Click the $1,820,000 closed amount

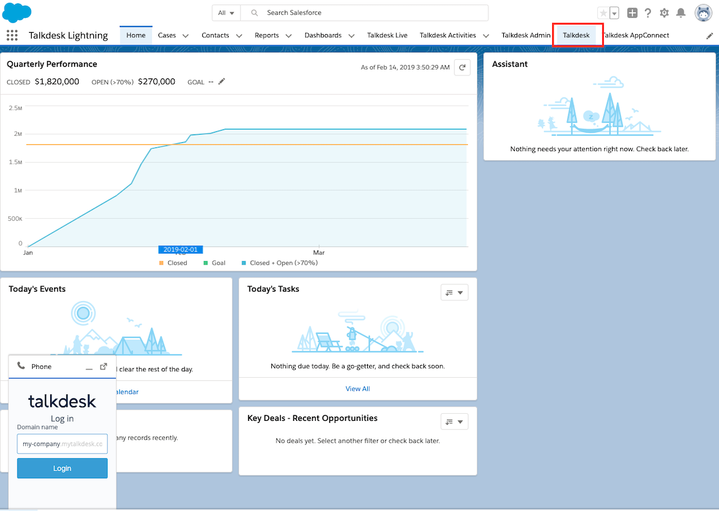click(57, 82)
